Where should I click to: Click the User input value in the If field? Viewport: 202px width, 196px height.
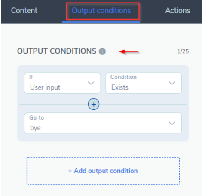coord(45,87)
